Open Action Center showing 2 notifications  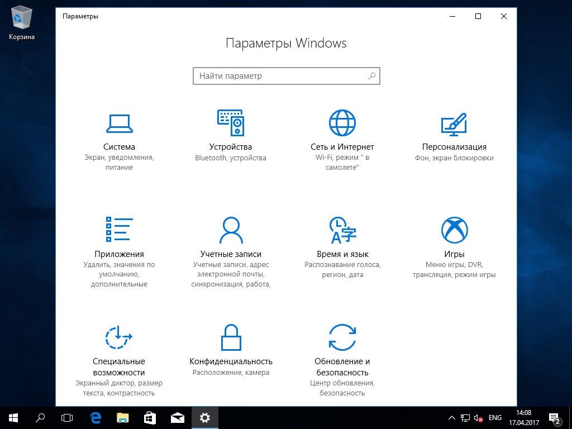click(x=555, y=417)
